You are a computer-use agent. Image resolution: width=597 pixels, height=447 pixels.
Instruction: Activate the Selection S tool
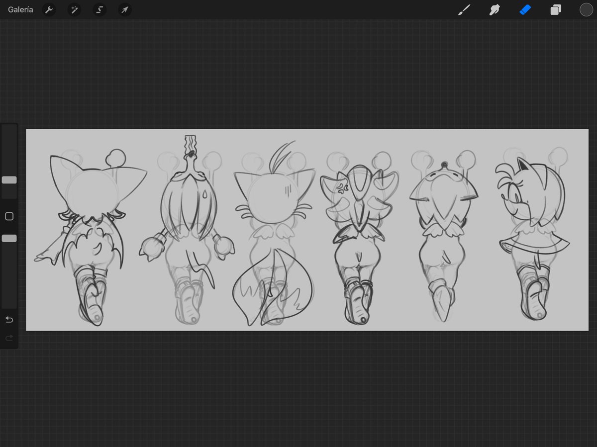click(x=99, y=9)
